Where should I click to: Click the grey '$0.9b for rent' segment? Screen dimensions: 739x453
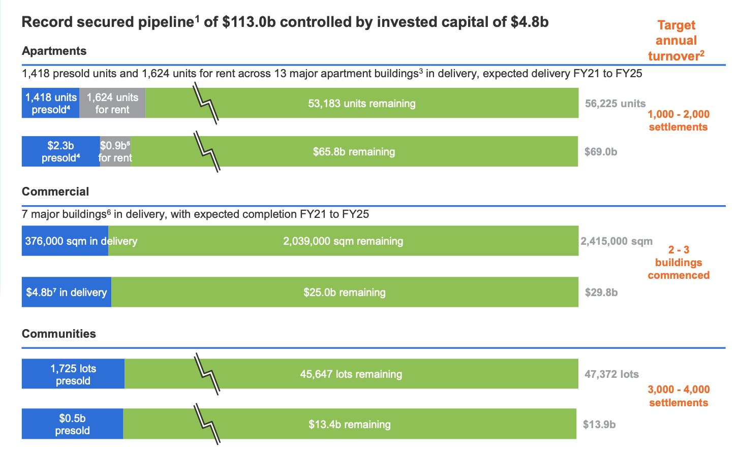[115, 151]
